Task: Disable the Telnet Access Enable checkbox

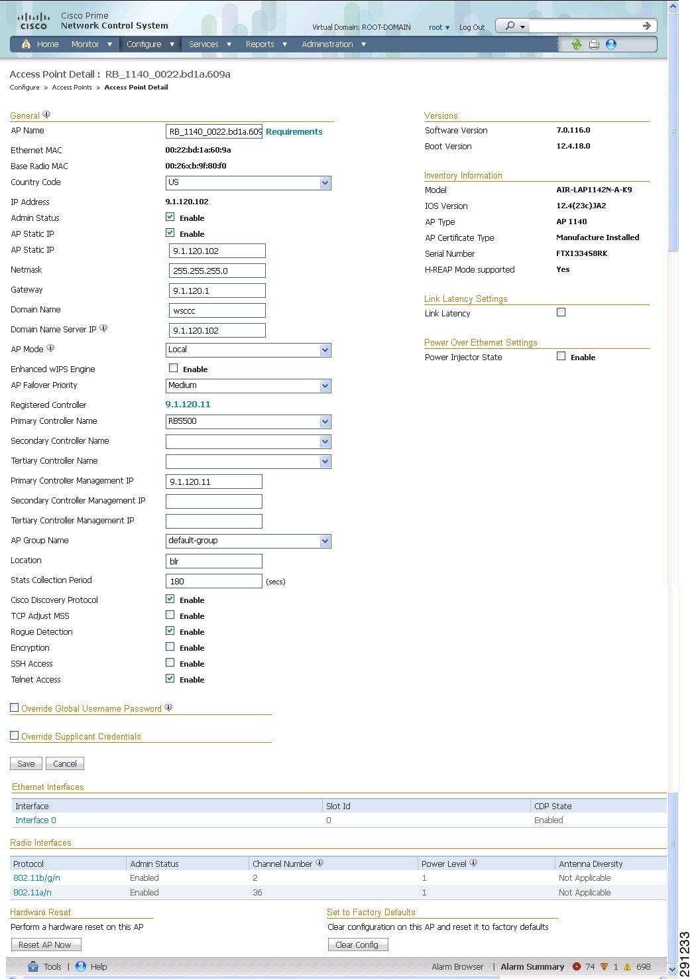Action: click(170, 677)
